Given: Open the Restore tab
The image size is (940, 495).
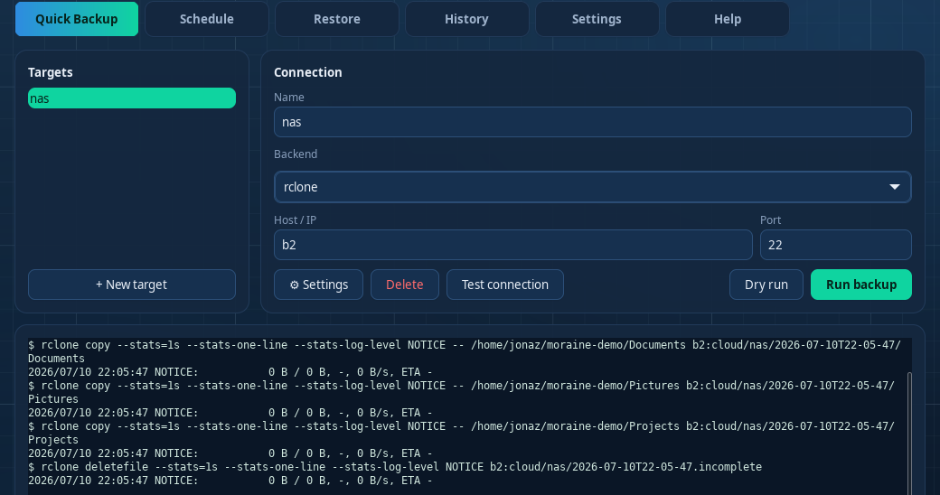Looking at the screenshot, I should pyautogui.click(x=337, y=19).
